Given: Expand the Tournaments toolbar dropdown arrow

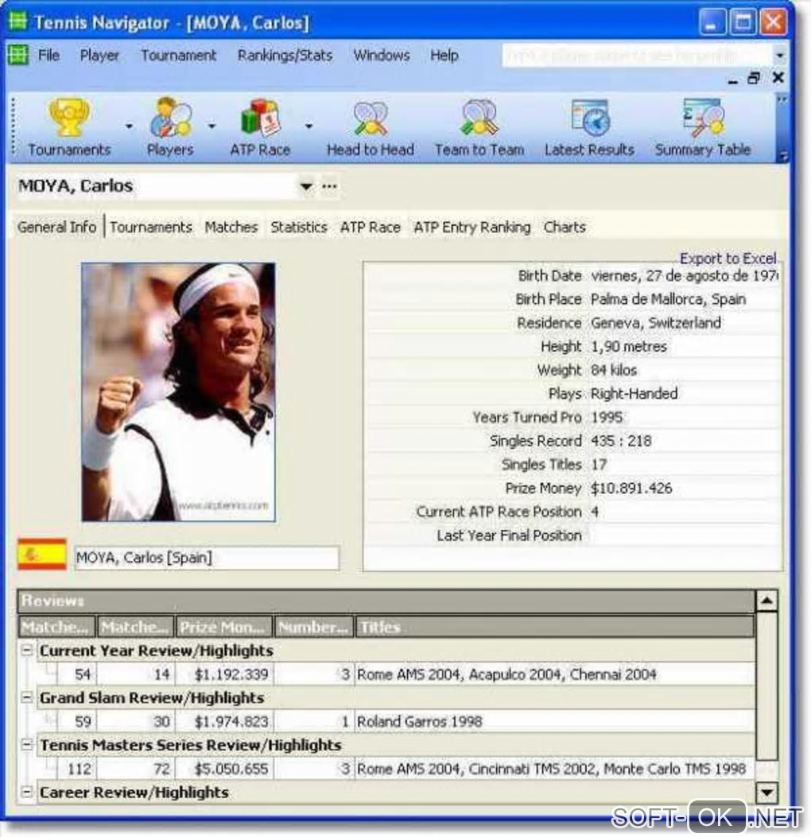Looking at the screenshot, I should 129,127.
